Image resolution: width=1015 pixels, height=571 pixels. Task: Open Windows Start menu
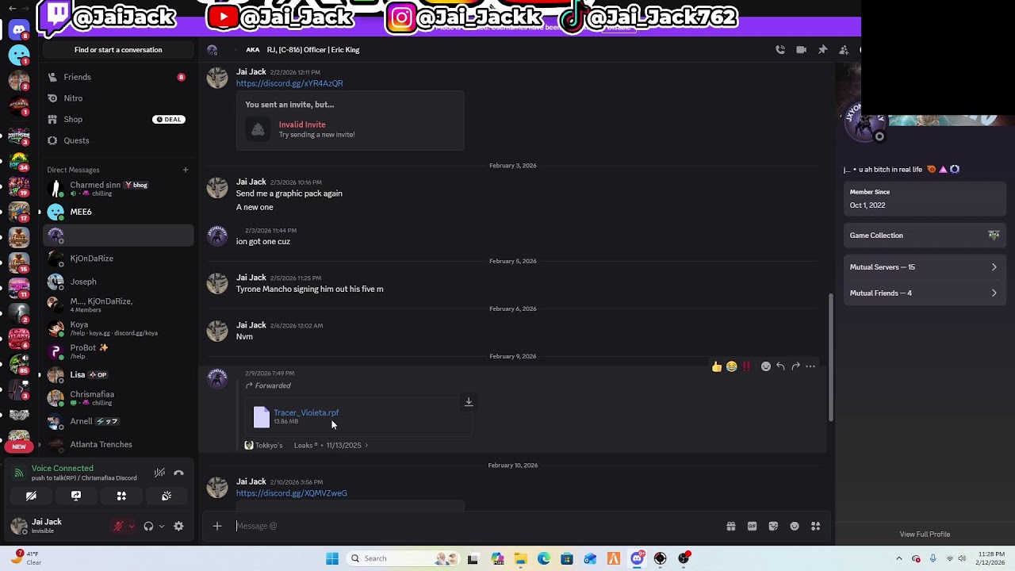pos(332,558)
